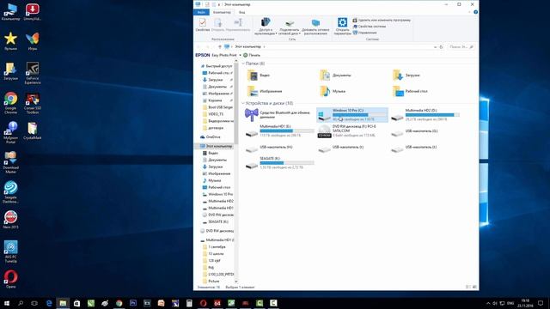This screenshot has height=309, width=550.
Task: Open the Desktop folder in Folders
Action: click(410, 92)
